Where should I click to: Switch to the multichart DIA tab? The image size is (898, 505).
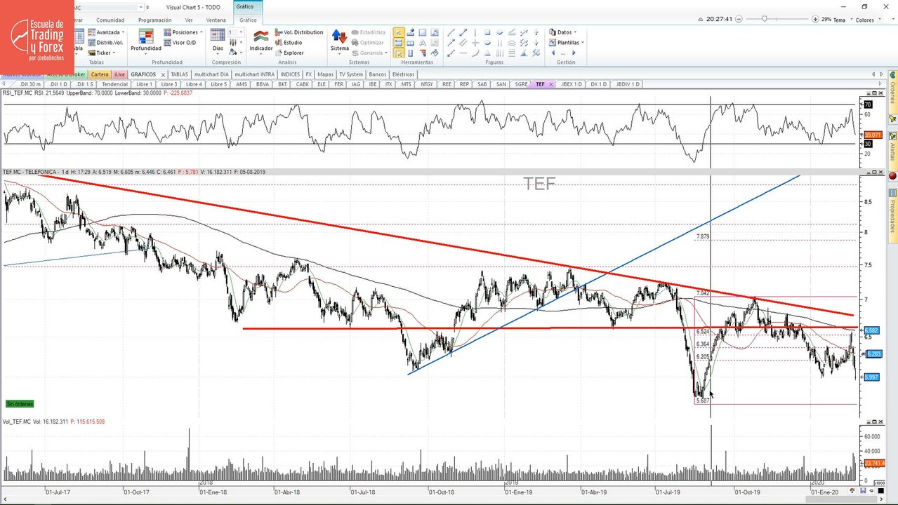pyautogui.click(x=211, y=74)
